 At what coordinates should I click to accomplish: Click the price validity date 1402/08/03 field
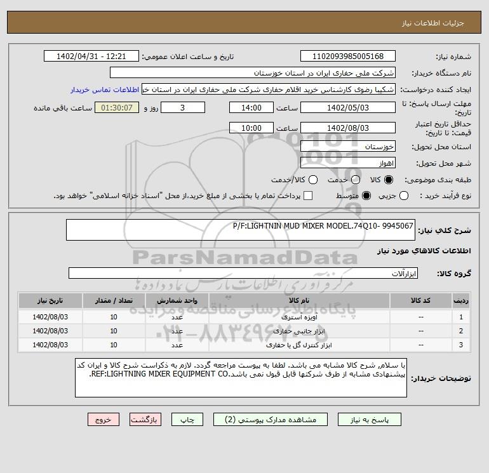click(x=348, y=128)
